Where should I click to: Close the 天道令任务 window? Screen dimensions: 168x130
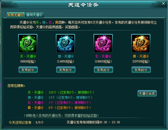[163, 3]
